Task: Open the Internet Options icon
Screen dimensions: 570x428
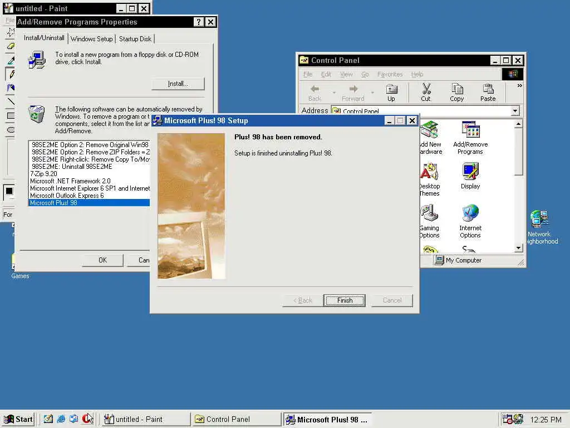Action: click(x=470, y=221)
